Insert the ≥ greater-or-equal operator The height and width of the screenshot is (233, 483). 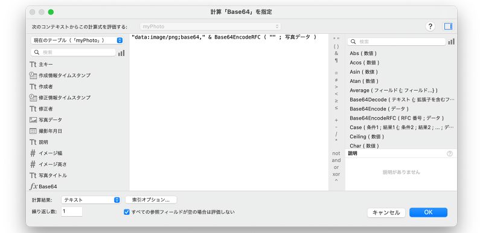click(x=336, y=101)
